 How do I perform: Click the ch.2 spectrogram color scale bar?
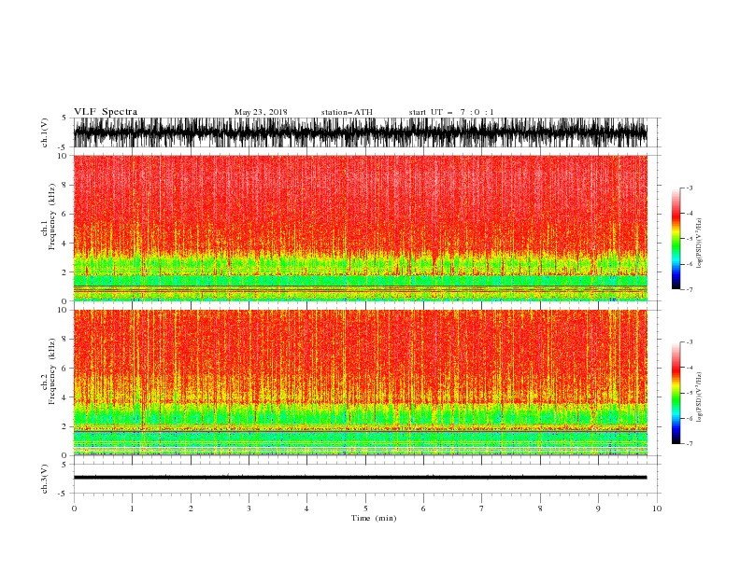tap(676, 393)
